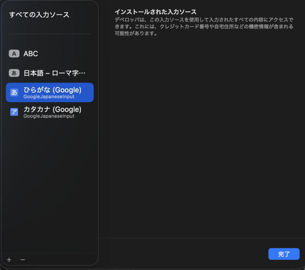
Task: Add an input source with plus button
Action: point(9,260)
